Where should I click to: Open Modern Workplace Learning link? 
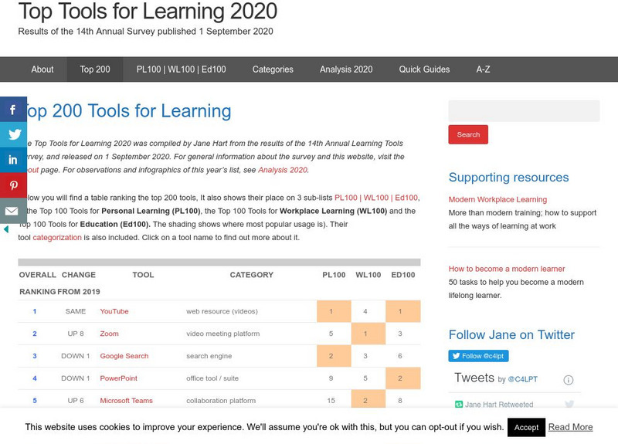[x=497, y=199]
